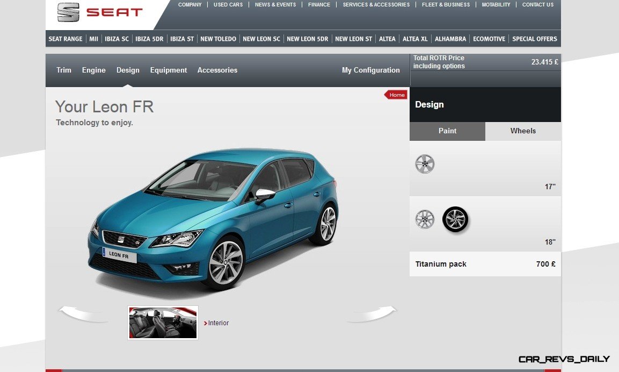Open the Engine step
This screenshot has width=619, height=372.
click(94, 70)
